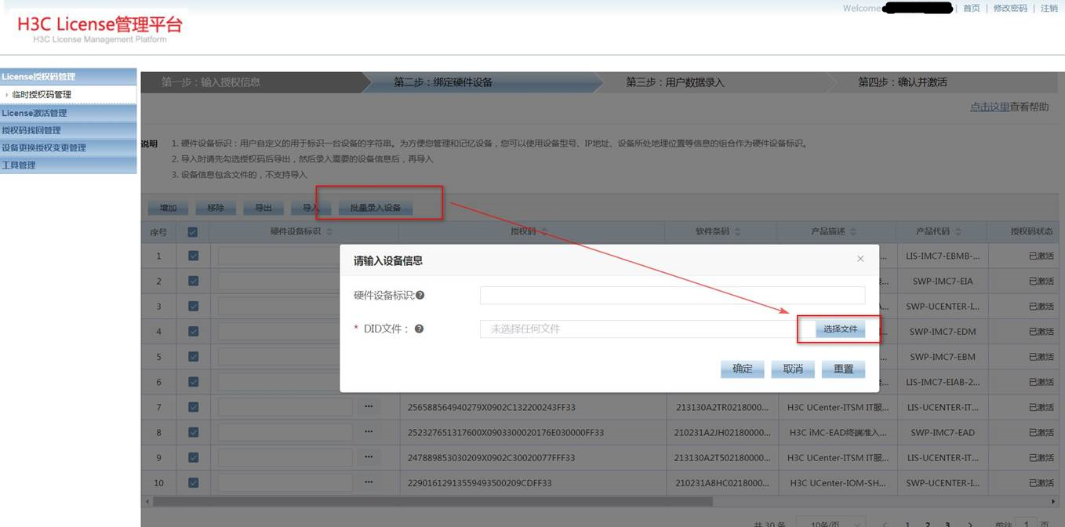Image resolution: width=1065 pixels, height=527 pixels.
Task: Click the 移除 button
Action: tap(216, 208)
